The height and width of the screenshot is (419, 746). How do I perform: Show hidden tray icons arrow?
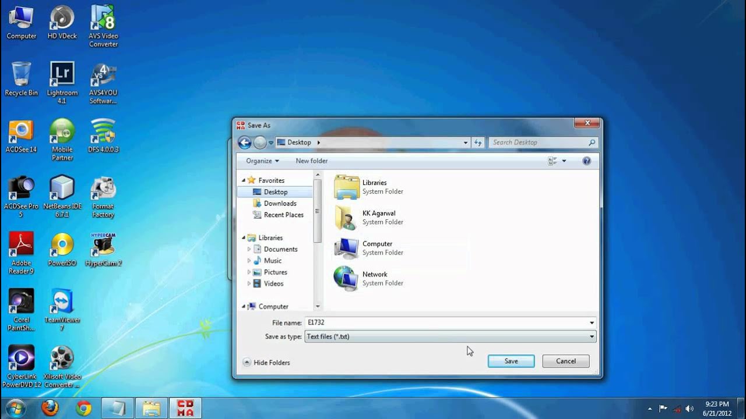[x=649, y=409]
